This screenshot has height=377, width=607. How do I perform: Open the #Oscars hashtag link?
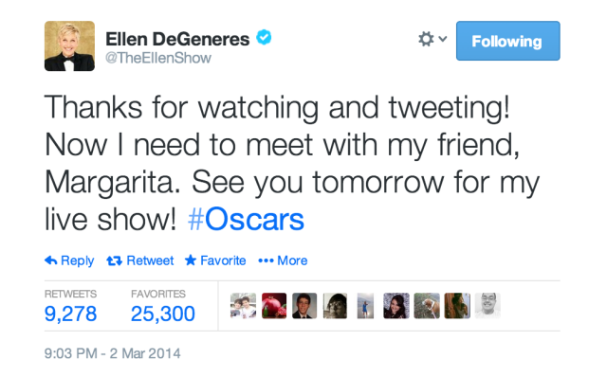[246, 220]
